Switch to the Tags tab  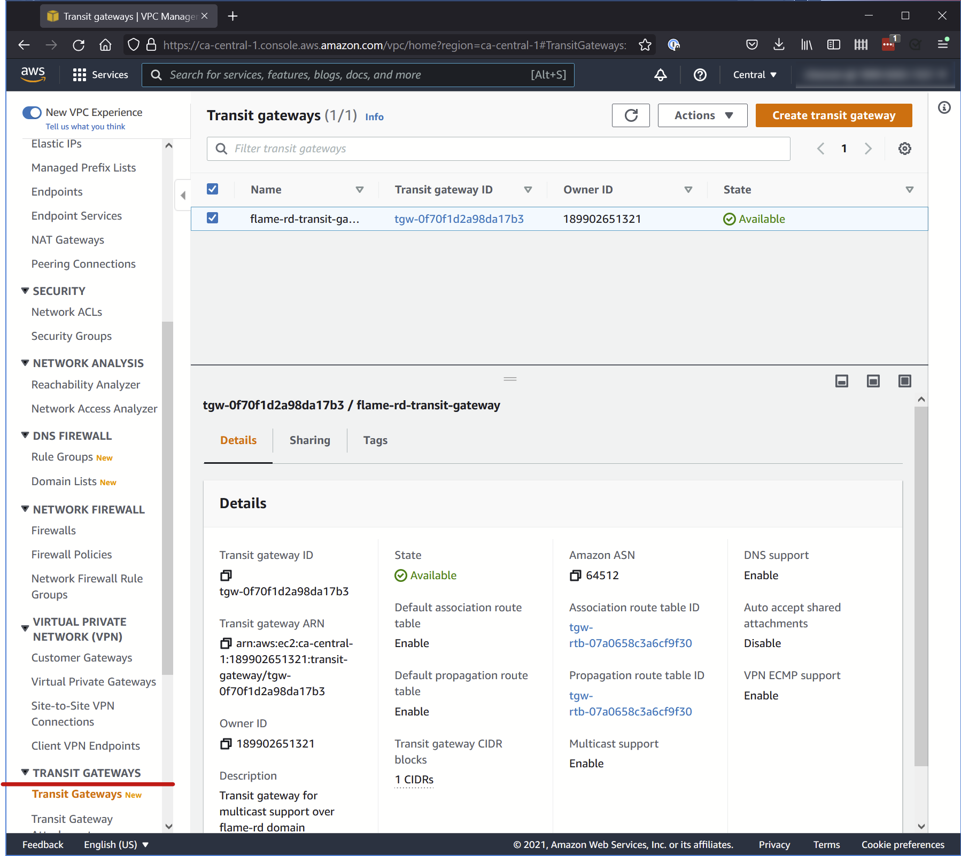coord(375,440)
